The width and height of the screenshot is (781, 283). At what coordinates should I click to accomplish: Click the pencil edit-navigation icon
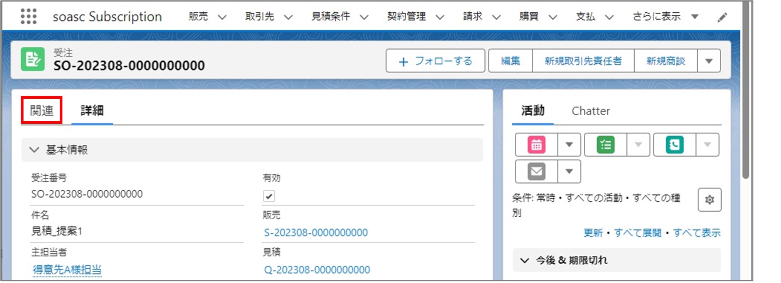click(x=722, y=17)
